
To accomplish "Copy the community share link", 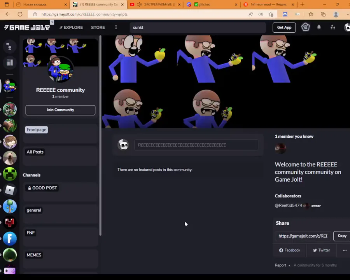I will [342, 236].
